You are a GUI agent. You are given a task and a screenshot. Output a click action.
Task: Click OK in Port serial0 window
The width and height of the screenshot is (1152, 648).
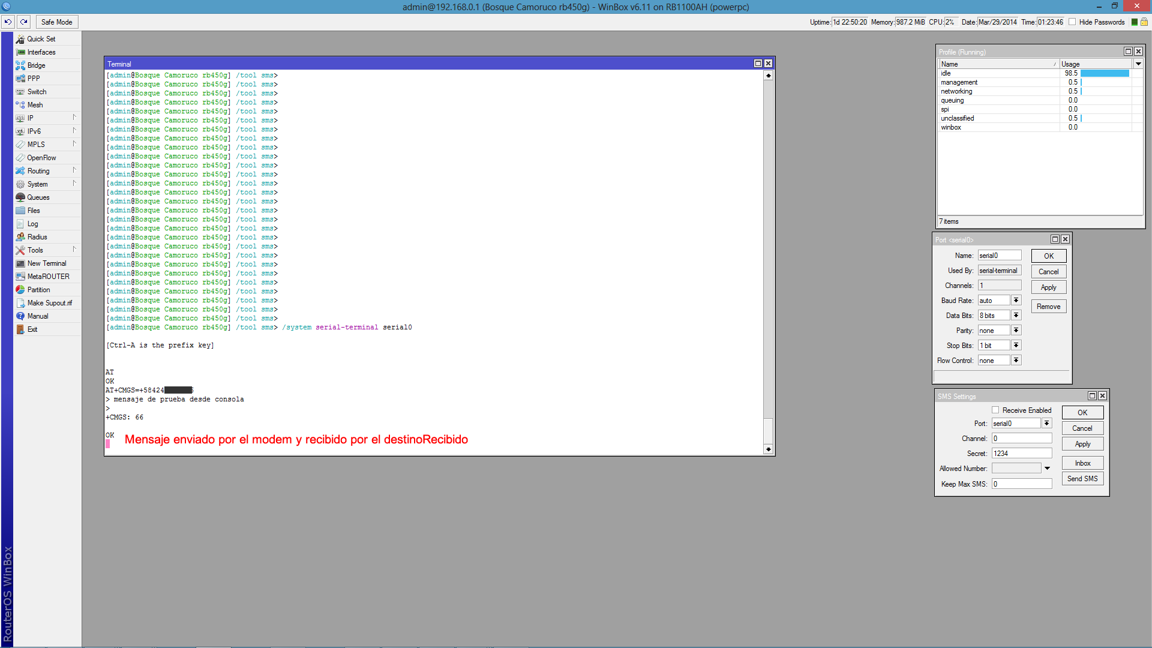pyautogui.click(x=1049, y=256)
